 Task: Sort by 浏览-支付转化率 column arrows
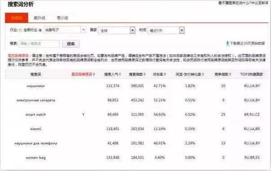click(203, 74)
